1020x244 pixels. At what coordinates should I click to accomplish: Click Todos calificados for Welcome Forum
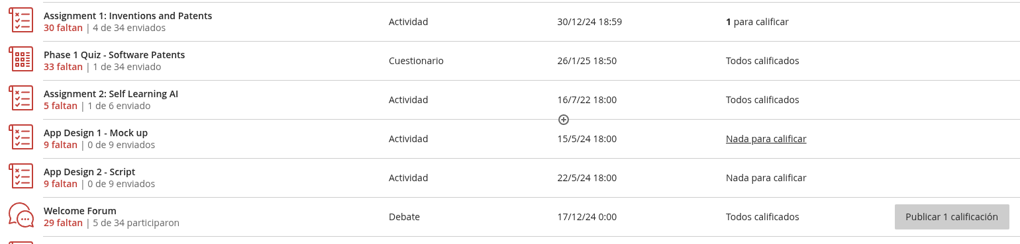click(x=762, y=217)
